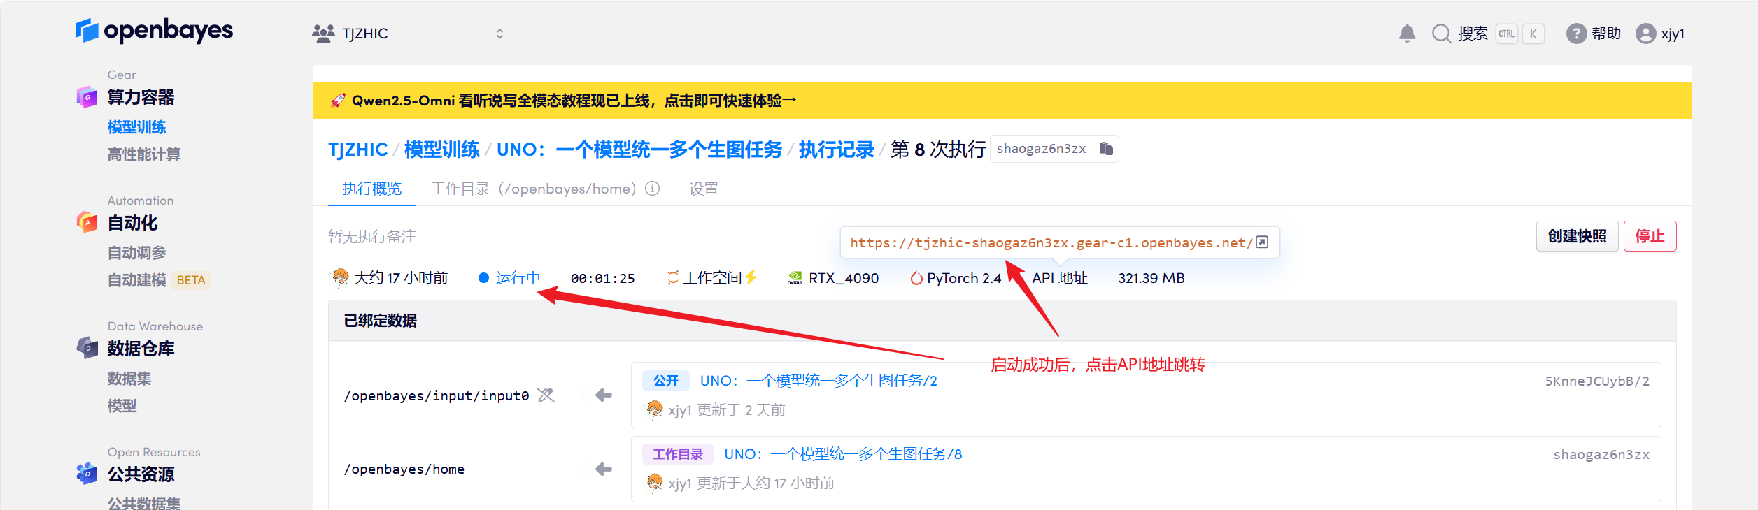
Task: Open the UNO project breadcrumb link
Action: (639, 150)
